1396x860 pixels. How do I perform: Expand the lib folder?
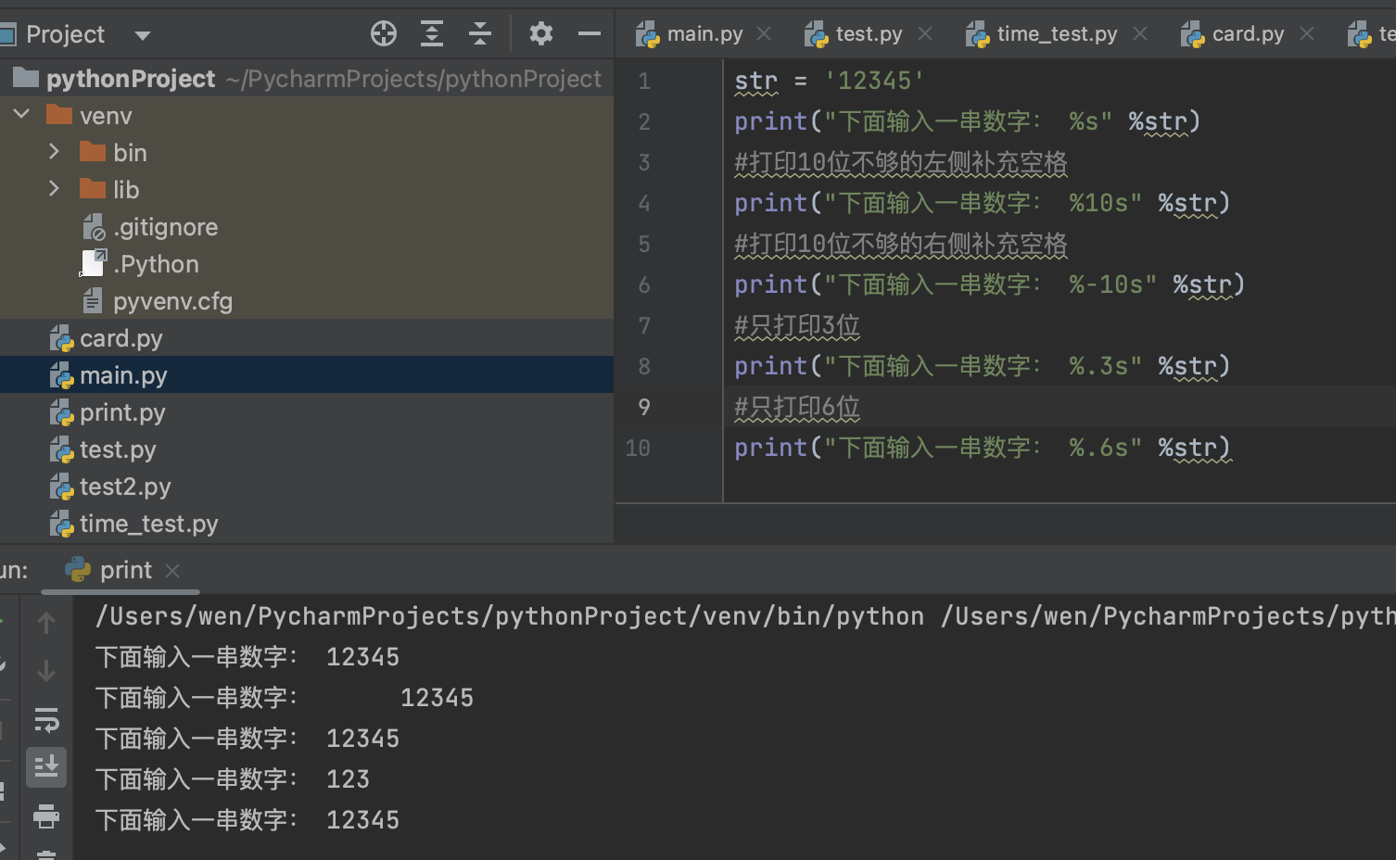[54, 189]
